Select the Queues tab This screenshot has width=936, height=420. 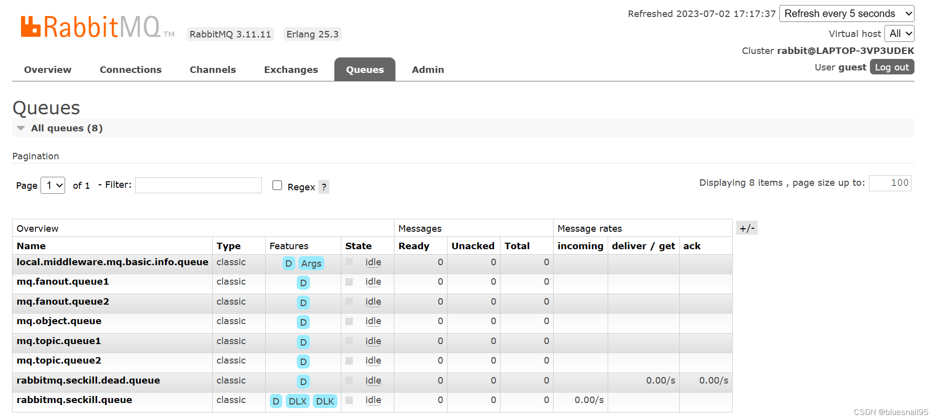tap(365, 69)
